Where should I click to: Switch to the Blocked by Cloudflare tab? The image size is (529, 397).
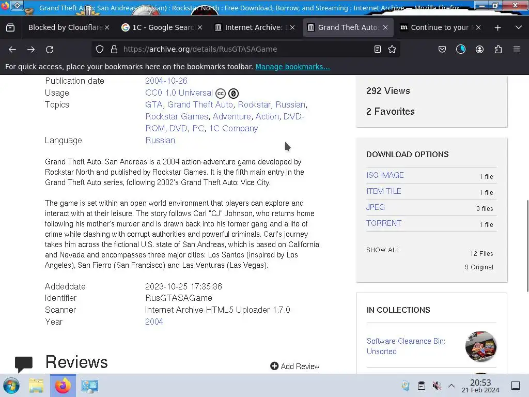[65, 28]
